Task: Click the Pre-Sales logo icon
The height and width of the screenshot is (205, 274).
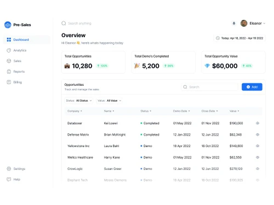Action: pos(8,25)
